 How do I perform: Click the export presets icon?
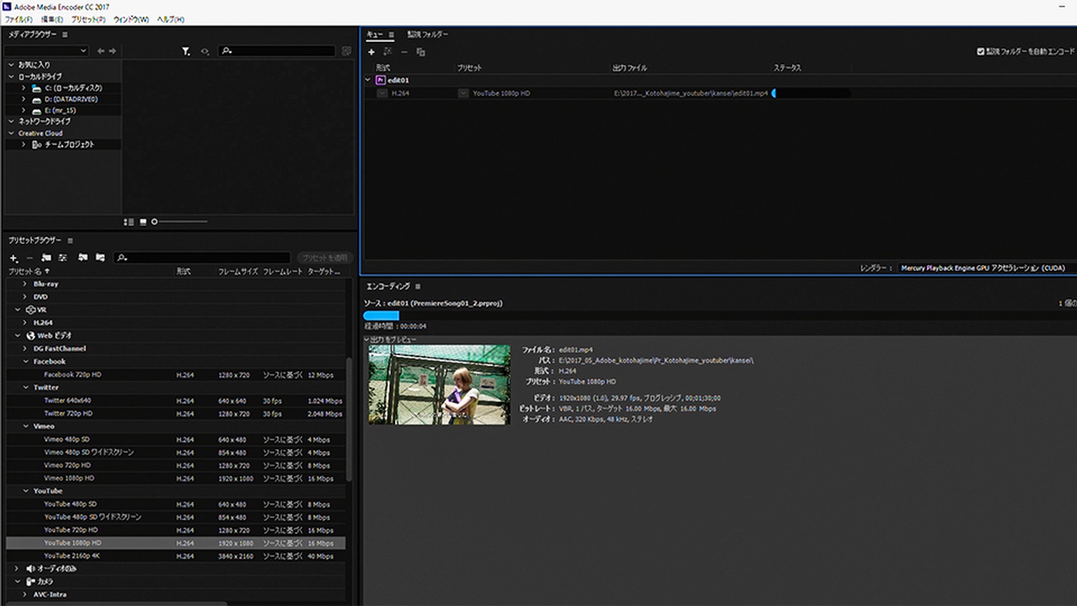point(100,258)
